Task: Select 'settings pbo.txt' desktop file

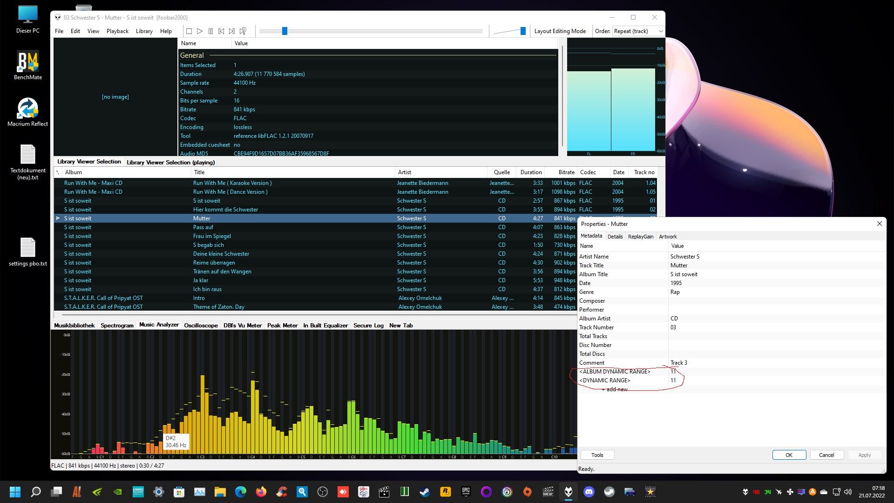Action: tap(28, 252)
